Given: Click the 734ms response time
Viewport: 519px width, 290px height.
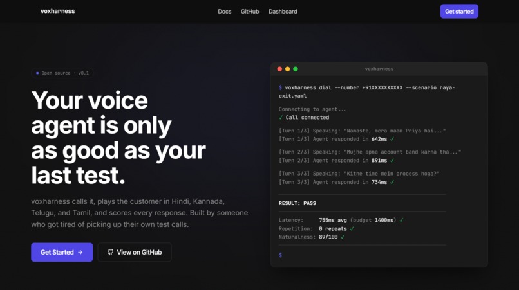Looking at the screenshot, I should (379, 182).
